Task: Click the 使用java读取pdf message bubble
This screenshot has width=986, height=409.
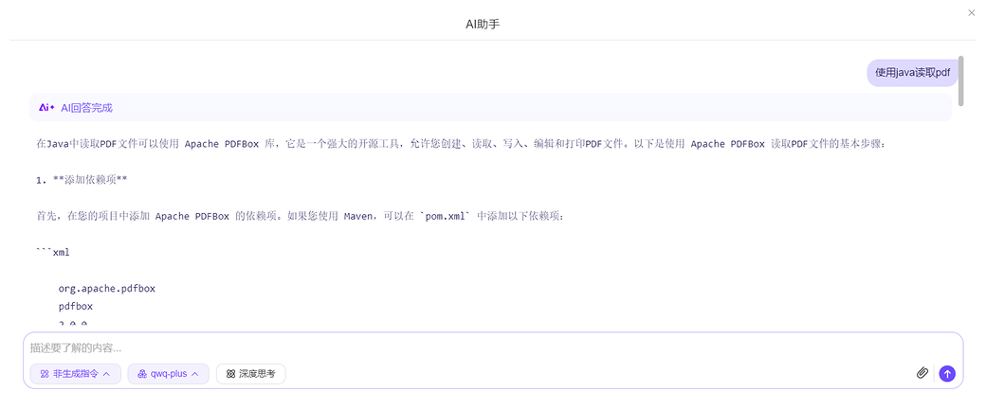Action: click(912, 72)
